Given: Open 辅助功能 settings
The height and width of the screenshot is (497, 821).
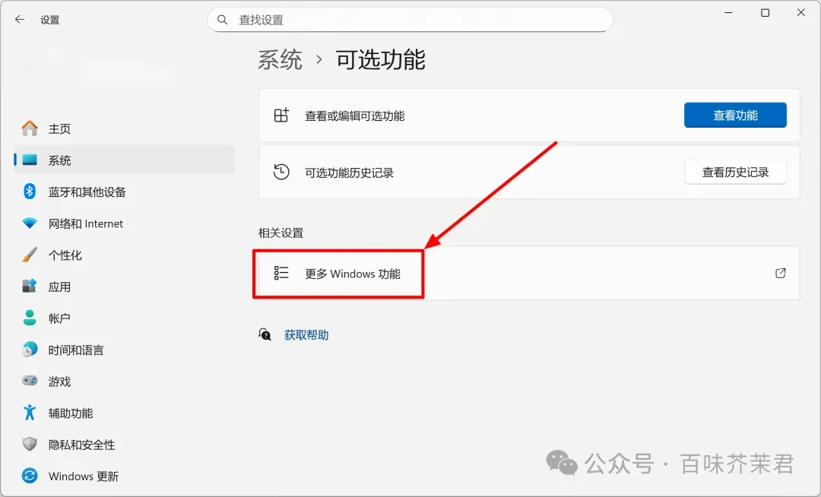Looking at the screenshot, I should pos(124,413).
